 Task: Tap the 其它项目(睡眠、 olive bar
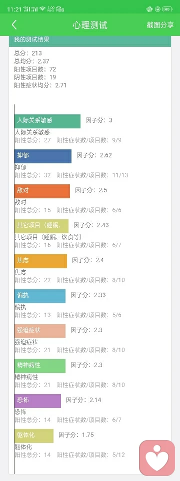coord(41,226)
